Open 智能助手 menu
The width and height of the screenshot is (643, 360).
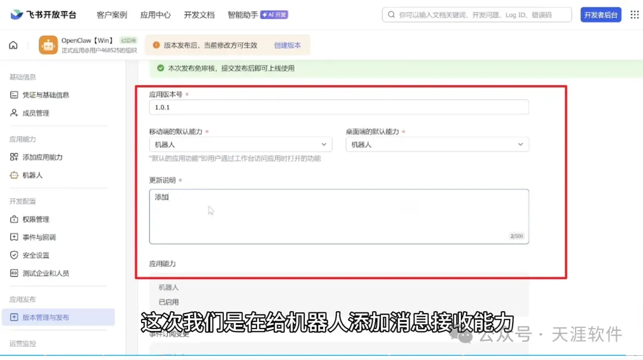click(243, 15)
